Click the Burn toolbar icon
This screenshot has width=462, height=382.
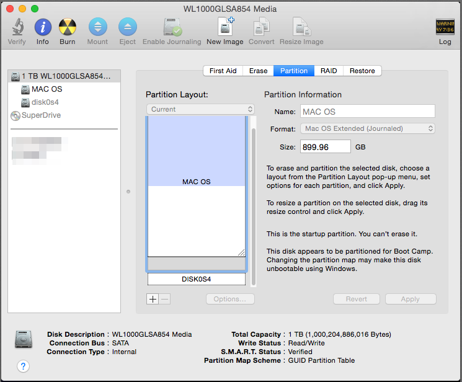(x=68, y=27)
